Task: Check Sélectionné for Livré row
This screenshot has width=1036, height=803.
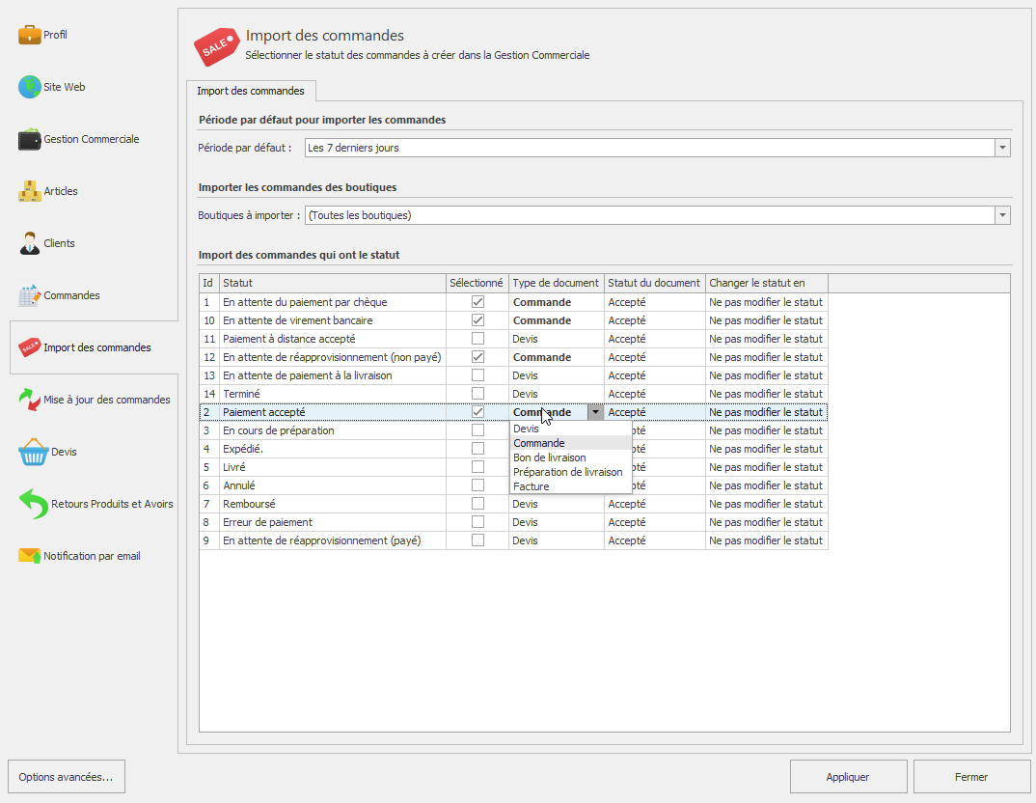Action: click(477, 466)
